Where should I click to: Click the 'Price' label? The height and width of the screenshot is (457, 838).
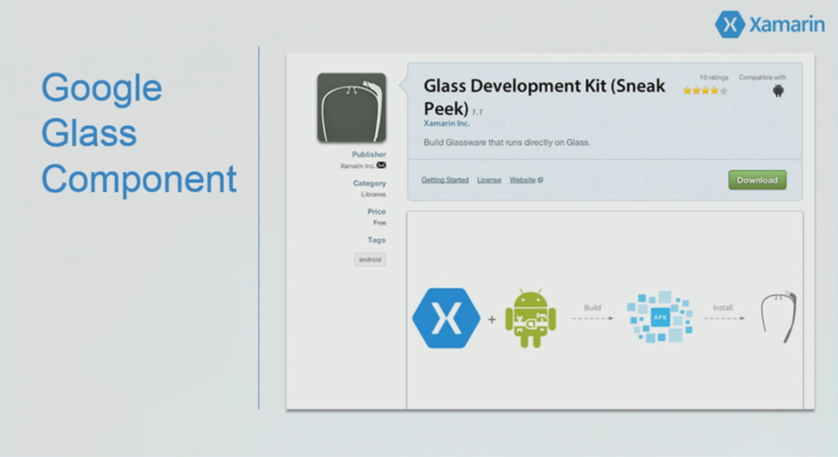click(x=376, y=212)
